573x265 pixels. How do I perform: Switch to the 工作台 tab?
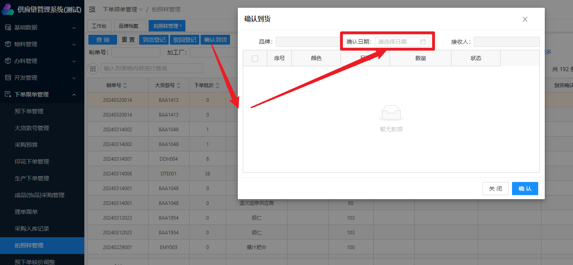99,26
